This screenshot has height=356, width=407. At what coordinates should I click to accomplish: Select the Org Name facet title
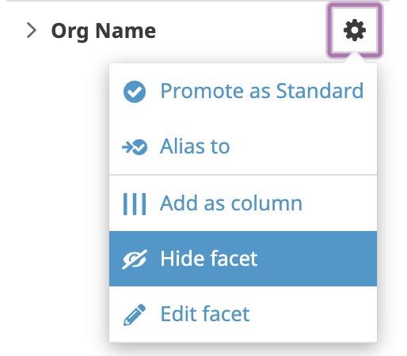pyautogui.click(x=104, y=31)
